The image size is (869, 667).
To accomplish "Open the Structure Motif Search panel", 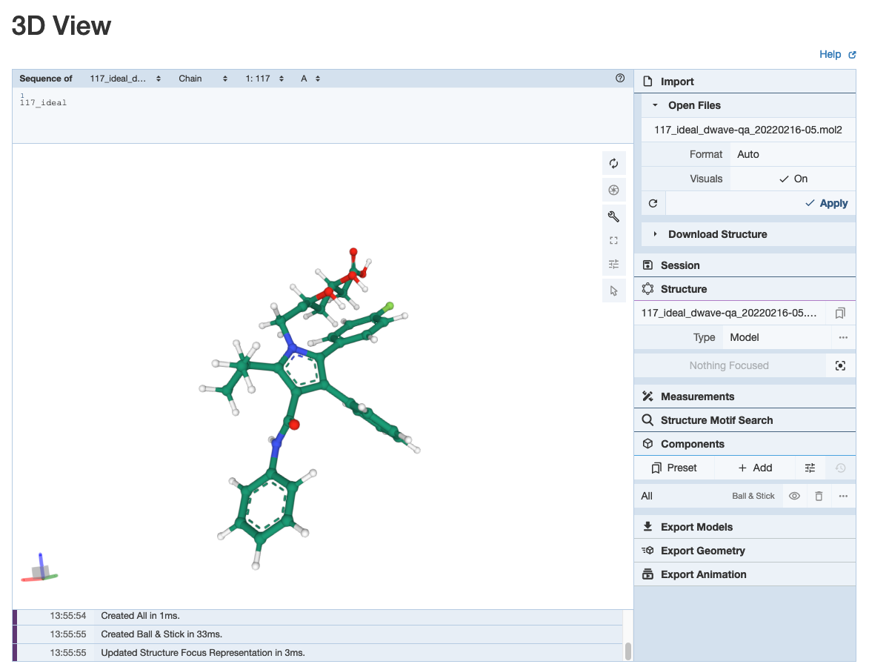I will pyautogui.click(x=716, y=420).
